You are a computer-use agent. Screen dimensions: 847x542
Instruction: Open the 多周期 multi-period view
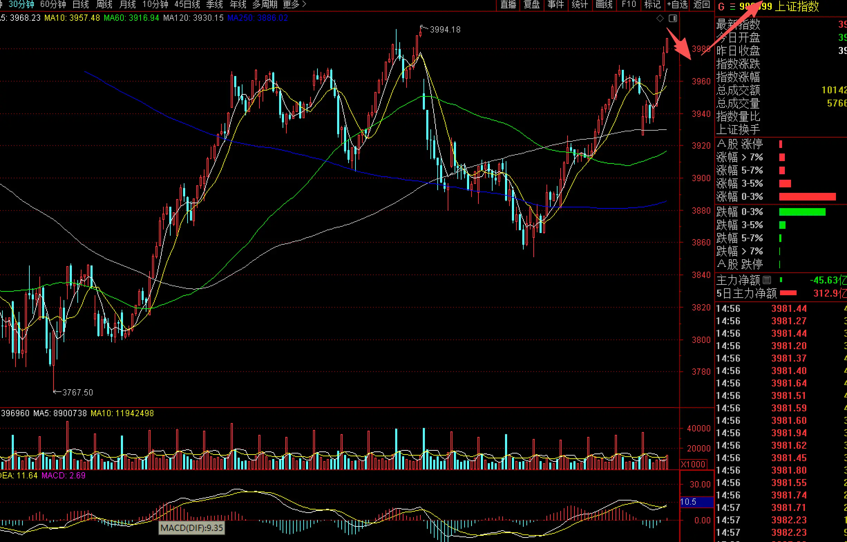265,4
